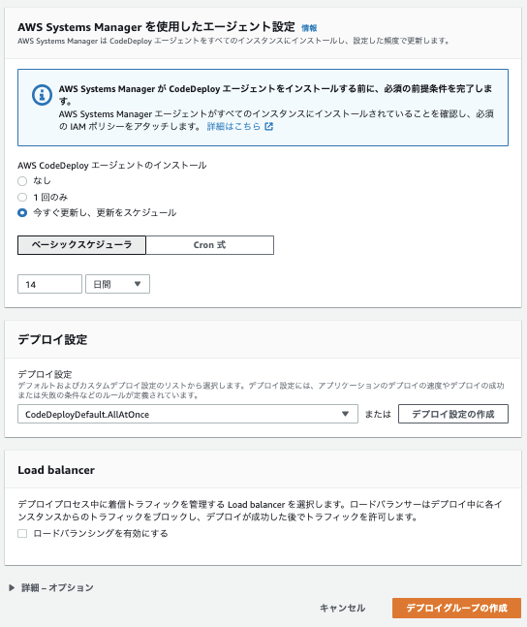The image size is (527, 627).
Task: Click the デプロイグループの作成 button
Action: (456, 608)
